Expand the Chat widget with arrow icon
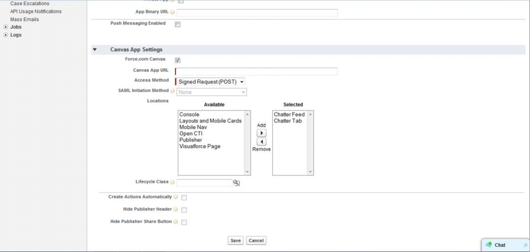 (524, 245)
